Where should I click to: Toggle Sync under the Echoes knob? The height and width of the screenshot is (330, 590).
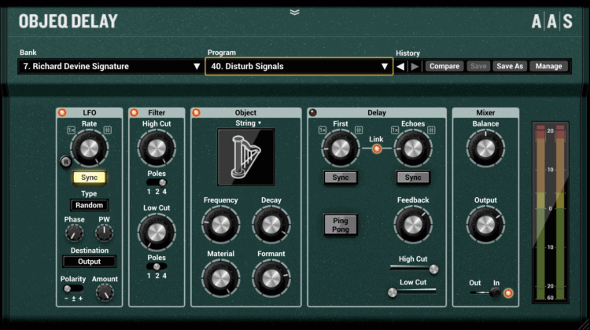pyautogui.click(x=413, y=178)
